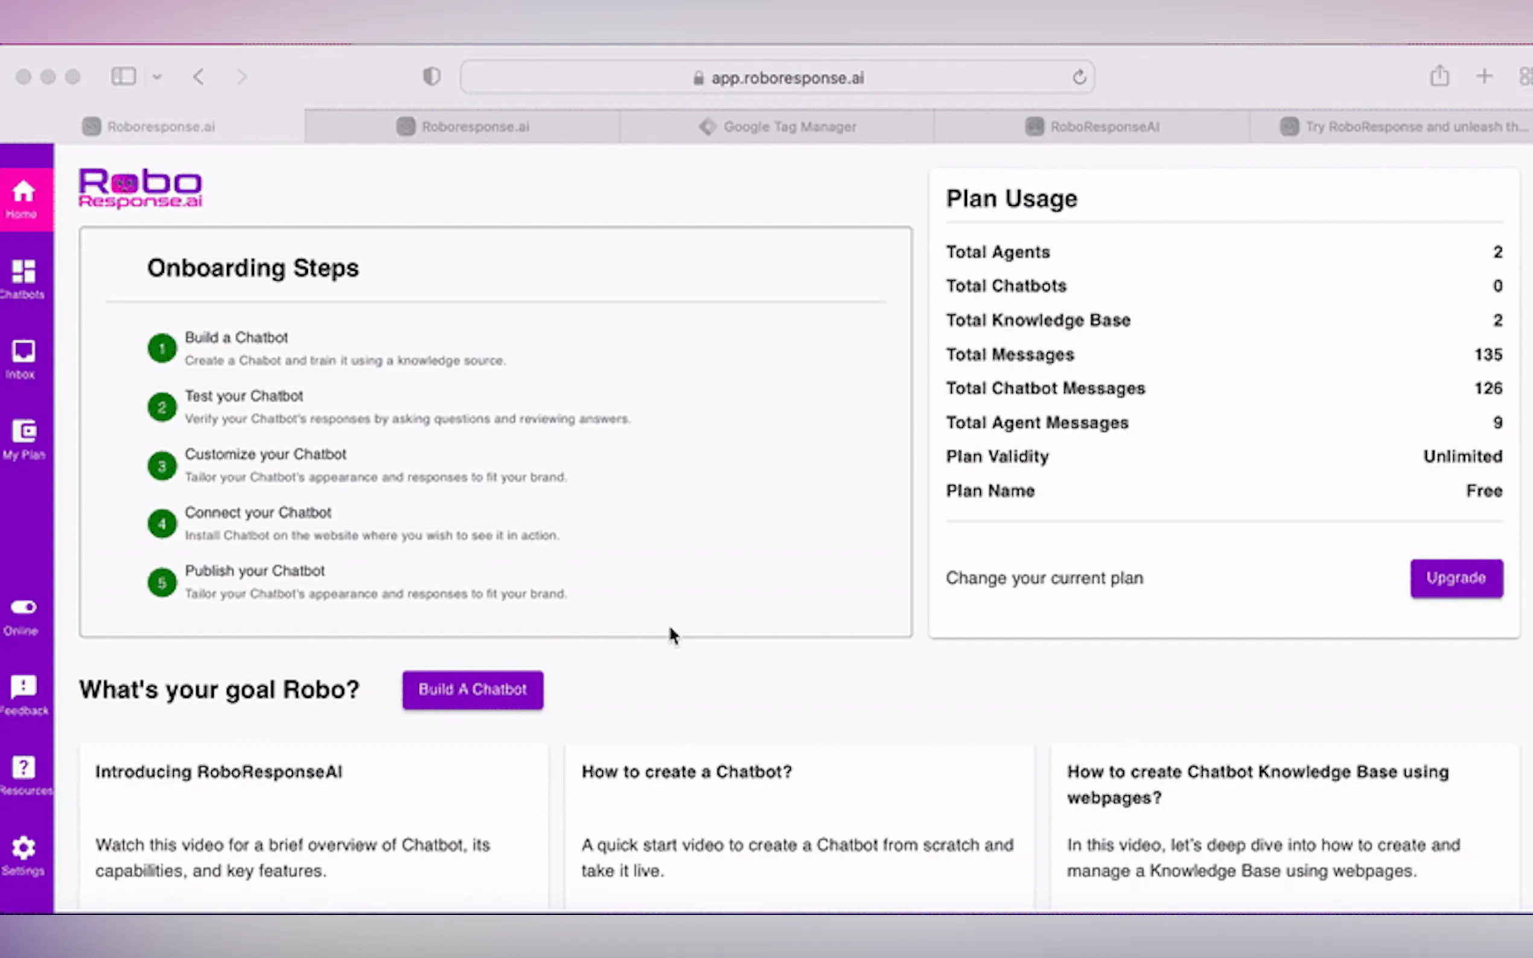Screen dimensions: 1533x958
Task: Select Connect your Chatbot step title
Action: (x=258, y=513)
